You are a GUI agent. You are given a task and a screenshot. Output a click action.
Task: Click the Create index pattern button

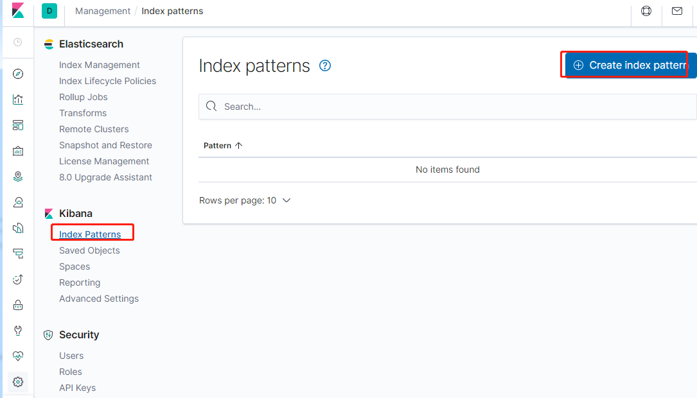630,65
